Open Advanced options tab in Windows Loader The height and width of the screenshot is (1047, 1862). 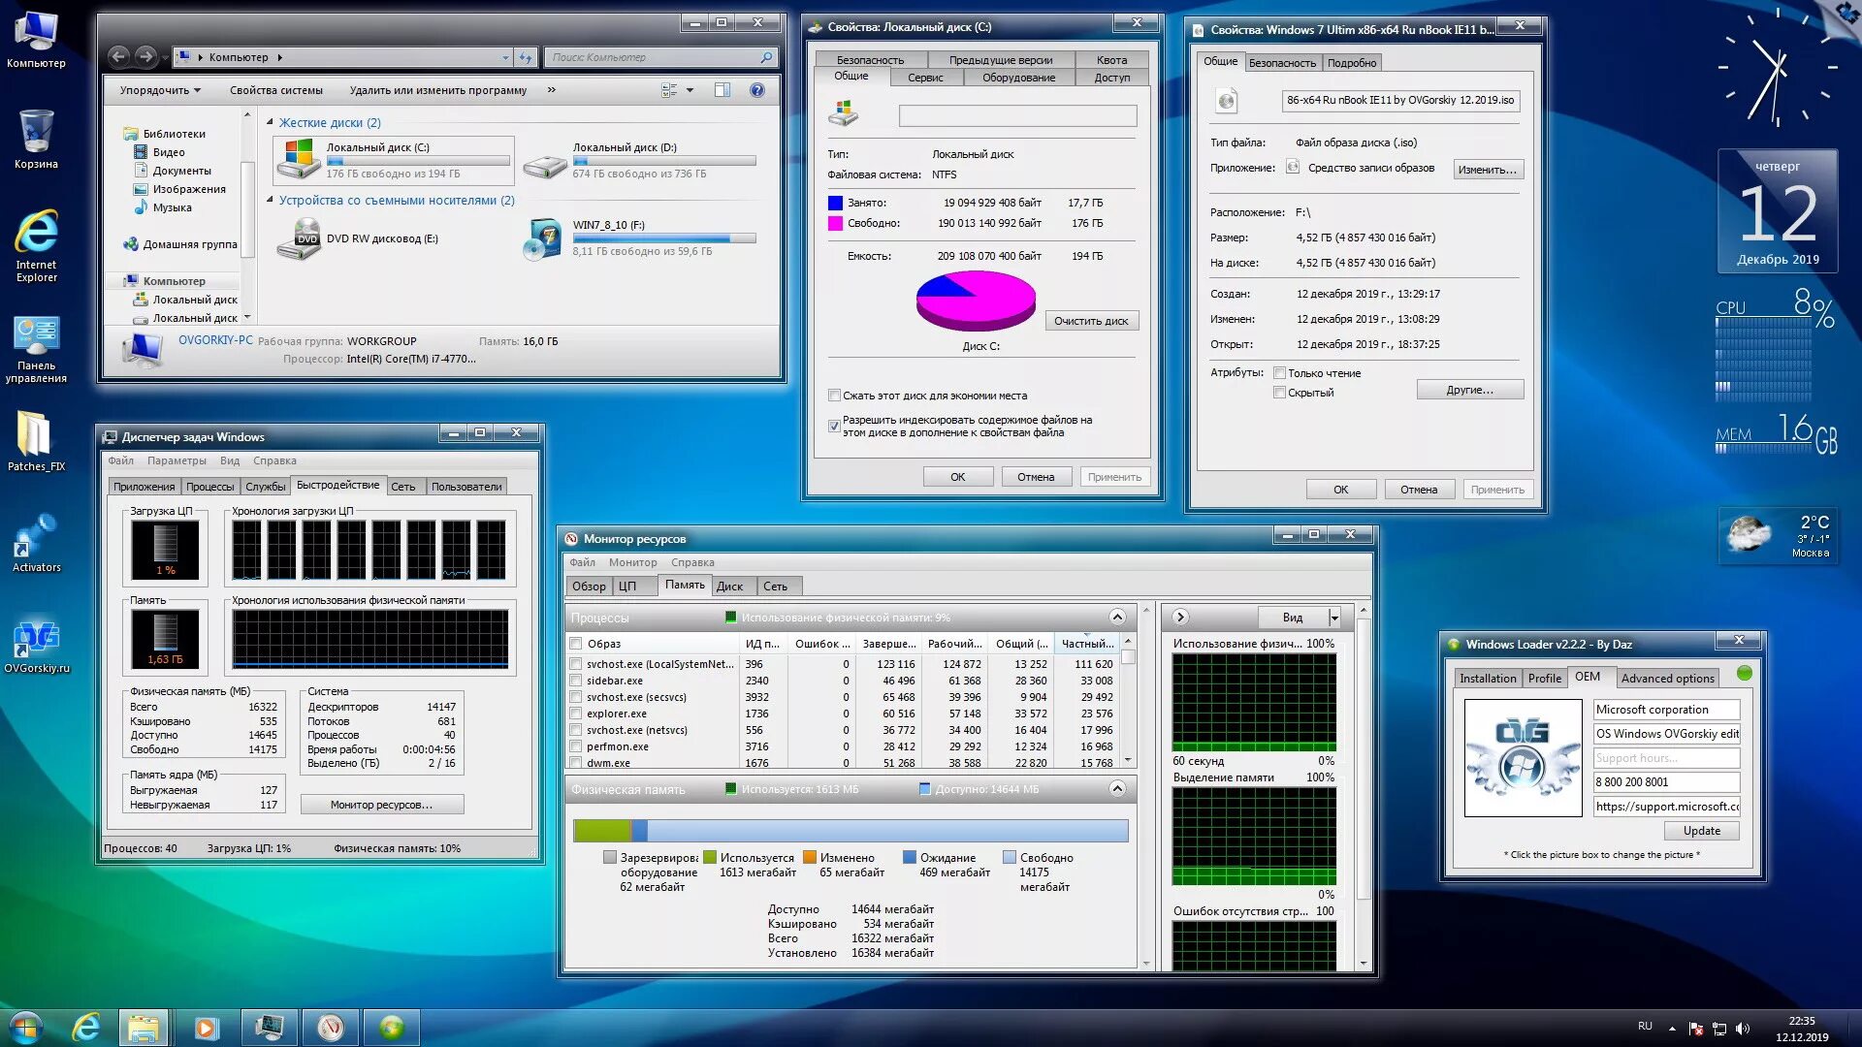1667,679
